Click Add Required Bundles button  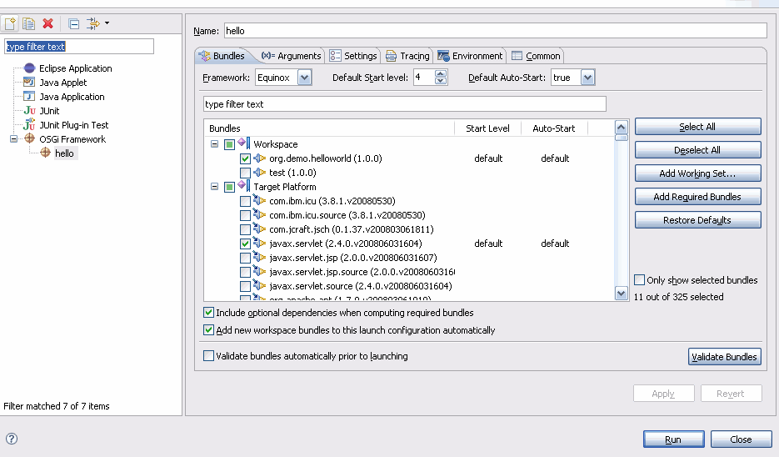pyautogui.click(x=697, y=197)
